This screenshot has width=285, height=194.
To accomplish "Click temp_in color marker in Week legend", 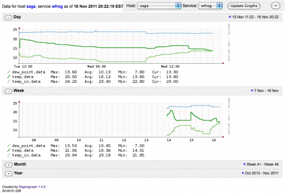I will pos(9,155).
